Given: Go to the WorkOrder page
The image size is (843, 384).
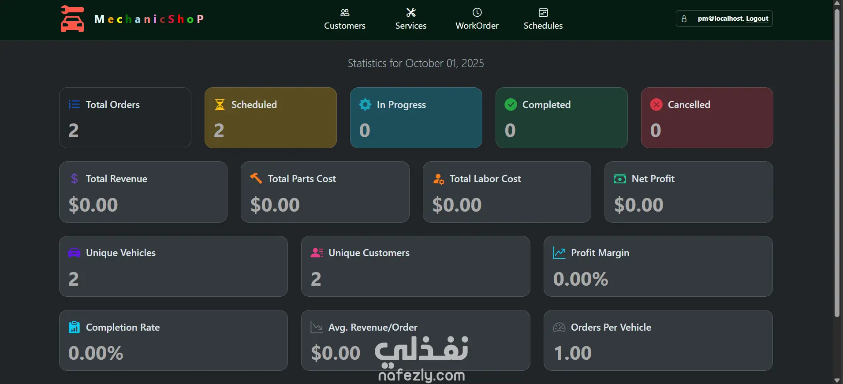Looking at the screenshot, I should [x=477, y=26].
